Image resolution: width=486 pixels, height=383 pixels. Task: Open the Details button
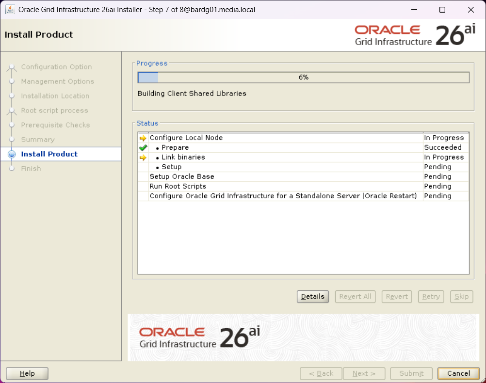point(313,297)
